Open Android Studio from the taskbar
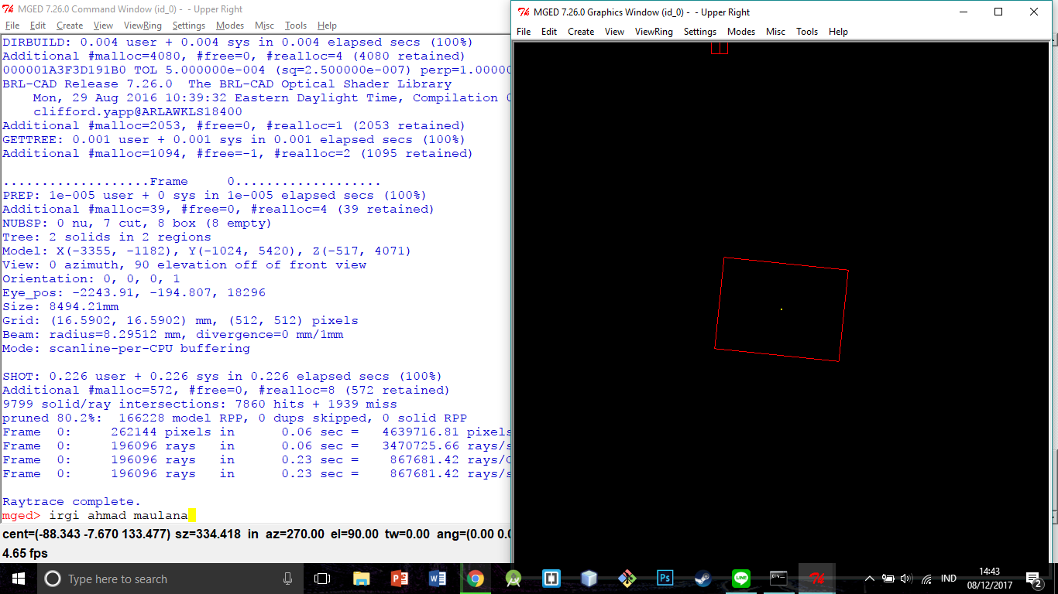Screen dimensions: 1058x594 coord(513,579)
